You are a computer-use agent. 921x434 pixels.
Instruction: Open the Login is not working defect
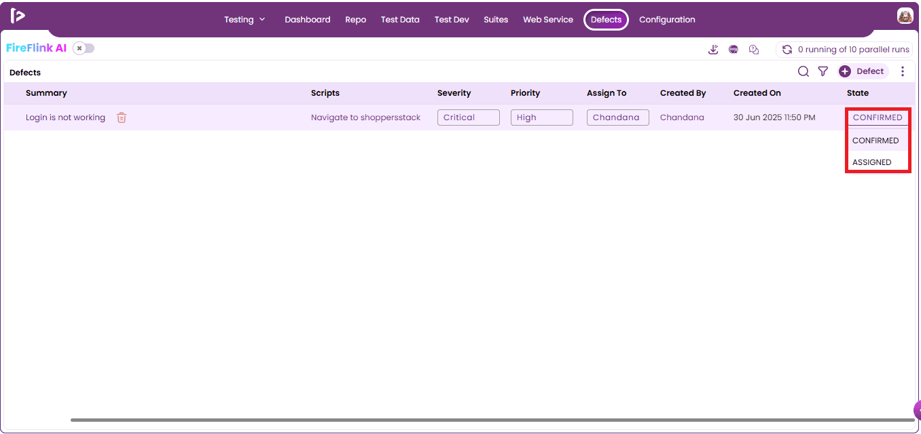click(x=65, y=117)
